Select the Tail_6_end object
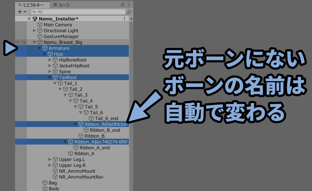 (106, 119)
